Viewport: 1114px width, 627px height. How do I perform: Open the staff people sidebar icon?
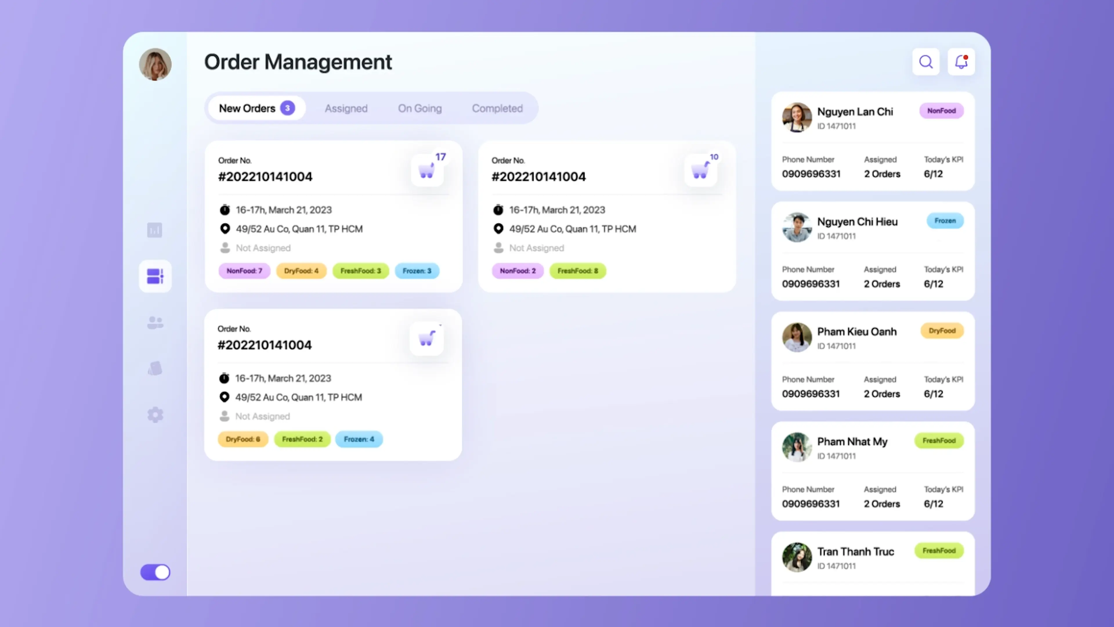pyautogui.click(x=155, y=322)
